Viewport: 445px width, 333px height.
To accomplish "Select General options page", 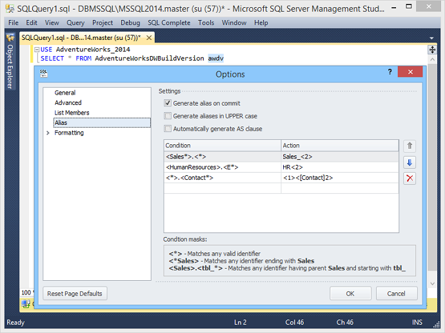I will (65, 93).
